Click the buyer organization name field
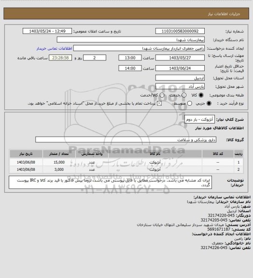Image resolution: width=253 pixels, height=278 pixels. tap(130, 40)
